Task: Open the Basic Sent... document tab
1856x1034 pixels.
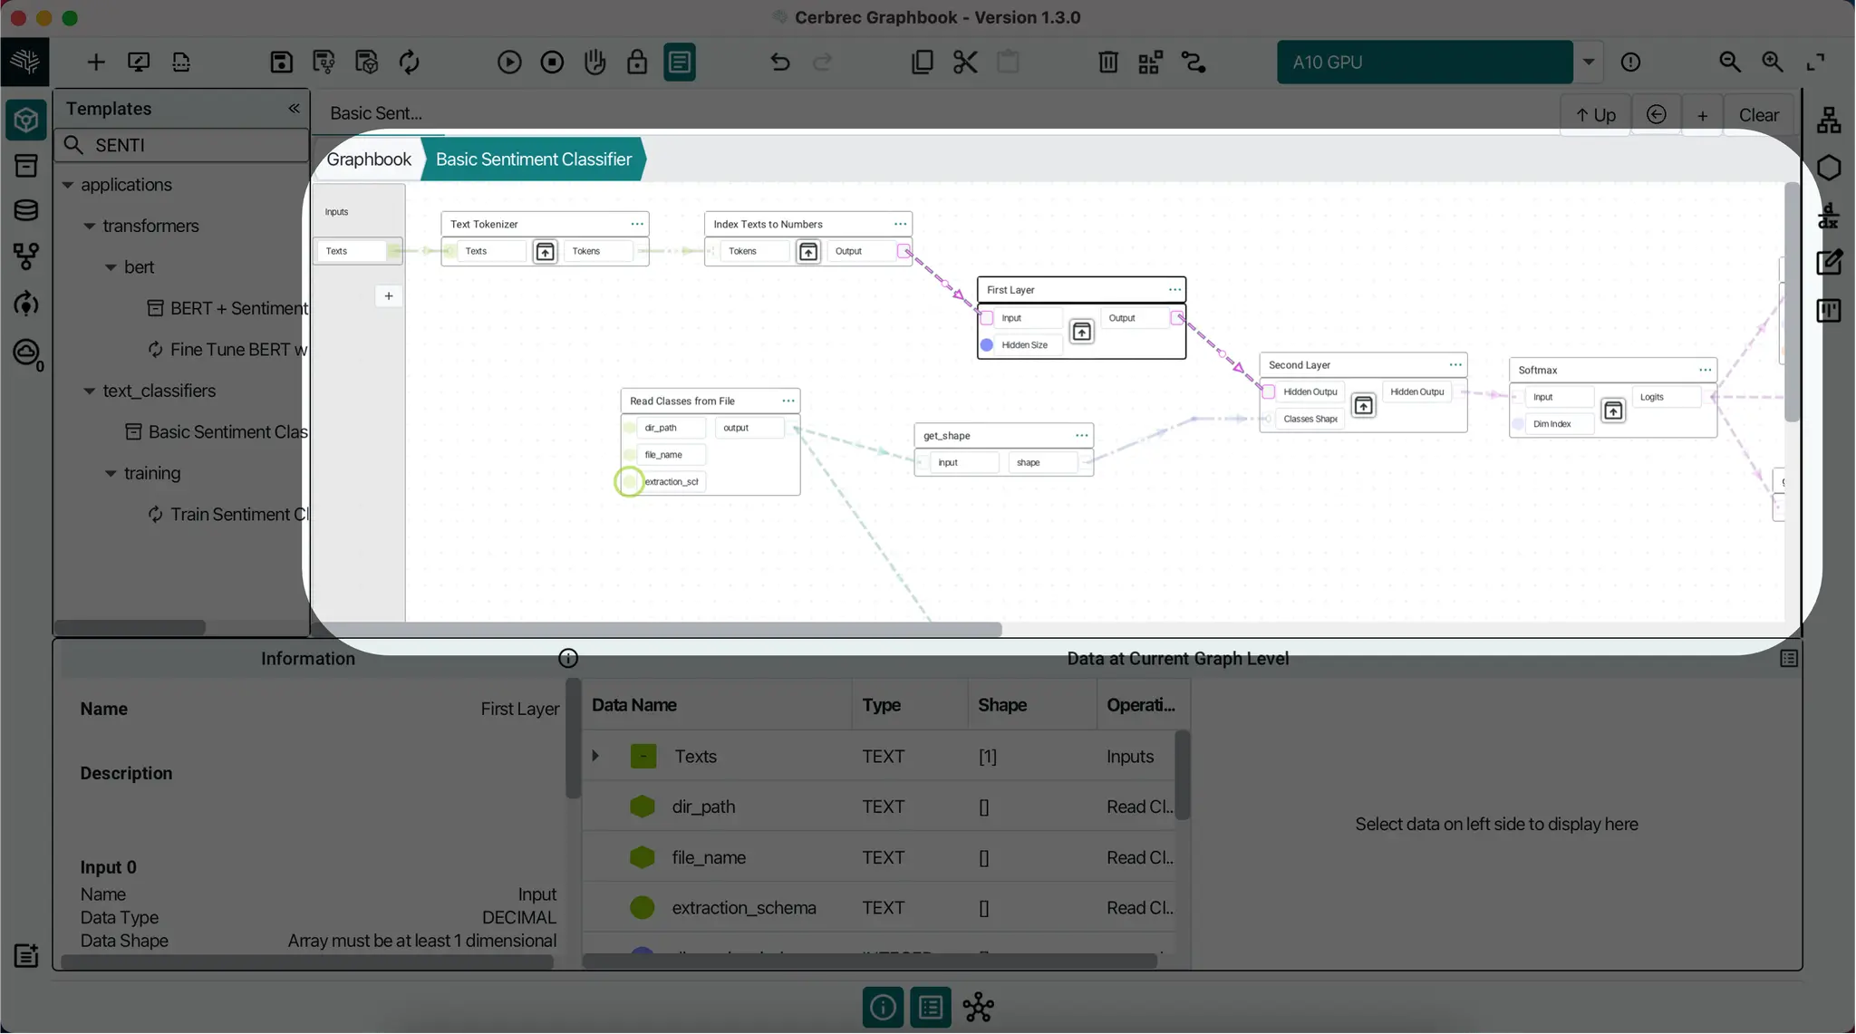Action: click(x=376, y=113)
